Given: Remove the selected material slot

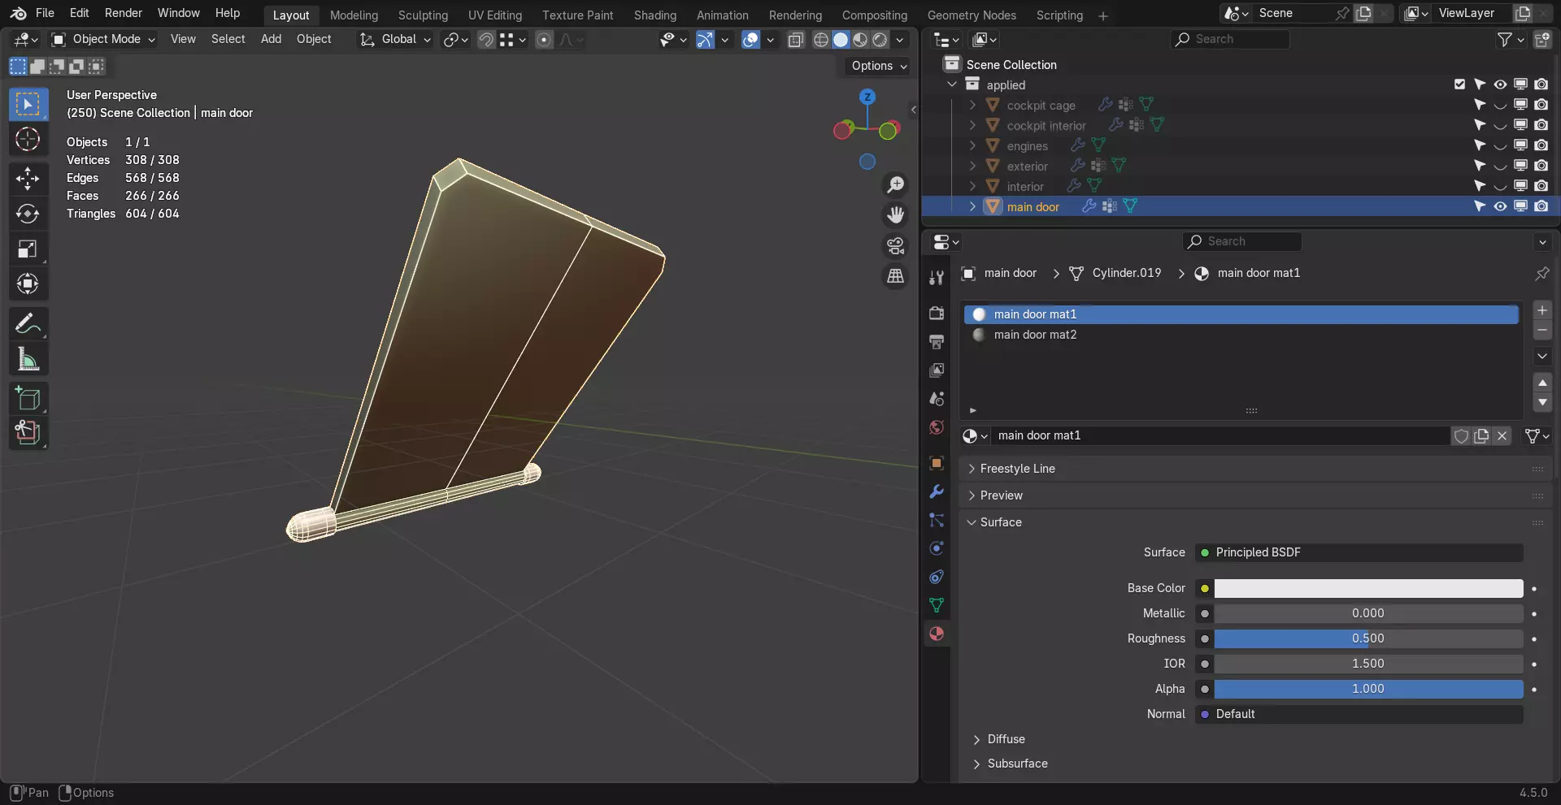Looking at the screenshot, I should pos(1542,330).
